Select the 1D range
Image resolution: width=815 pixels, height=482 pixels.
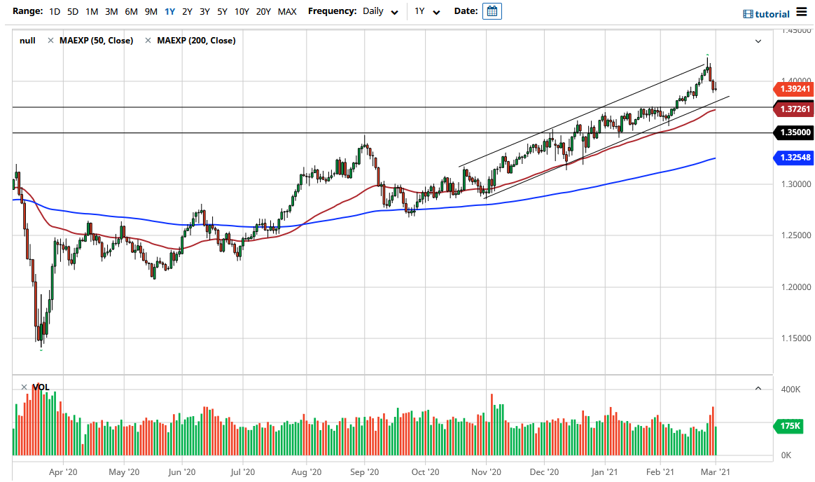[x=53, y=12]
